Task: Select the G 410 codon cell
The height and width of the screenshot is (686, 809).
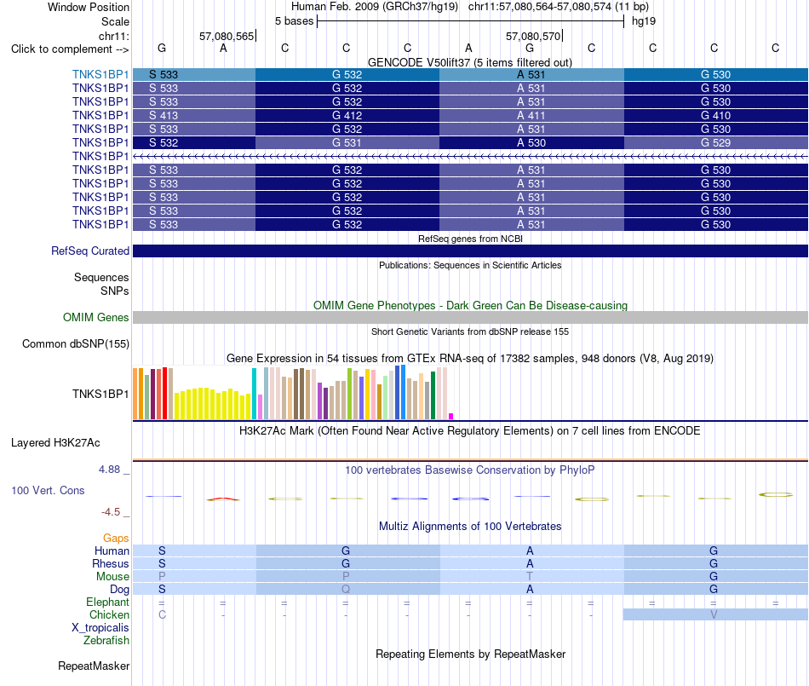Action: coord(715,116)
